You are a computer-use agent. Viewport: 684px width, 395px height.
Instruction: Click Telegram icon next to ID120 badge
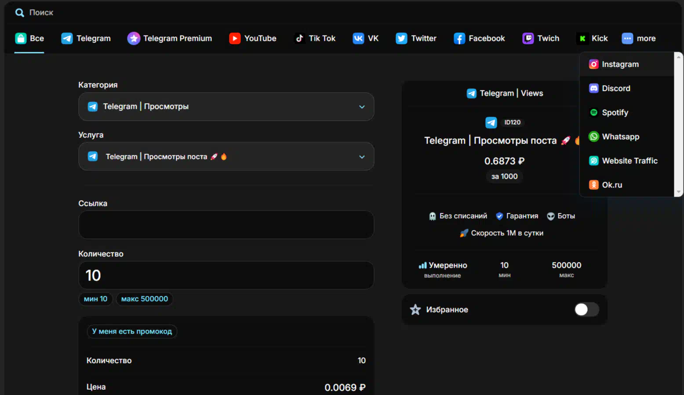[x=491, y=122]
